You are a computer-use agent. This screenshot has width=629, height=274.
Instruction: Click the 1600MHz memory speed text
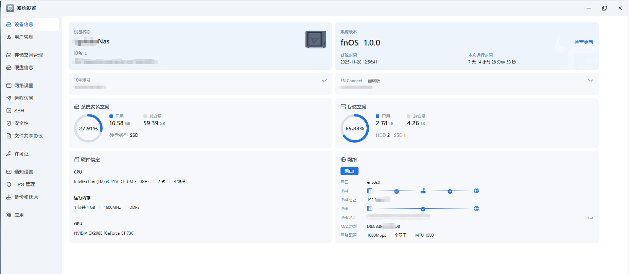tap(112, 207)
